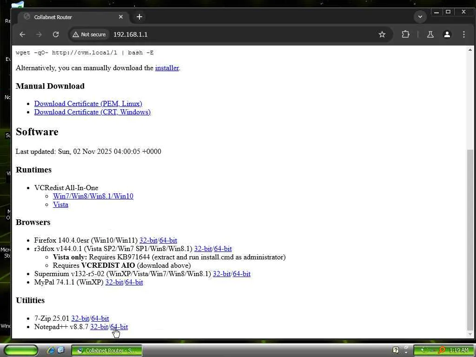Download 7-Zip 25.01 64-bit
This screenshot has height=357, width=476.
pos(100,318)
